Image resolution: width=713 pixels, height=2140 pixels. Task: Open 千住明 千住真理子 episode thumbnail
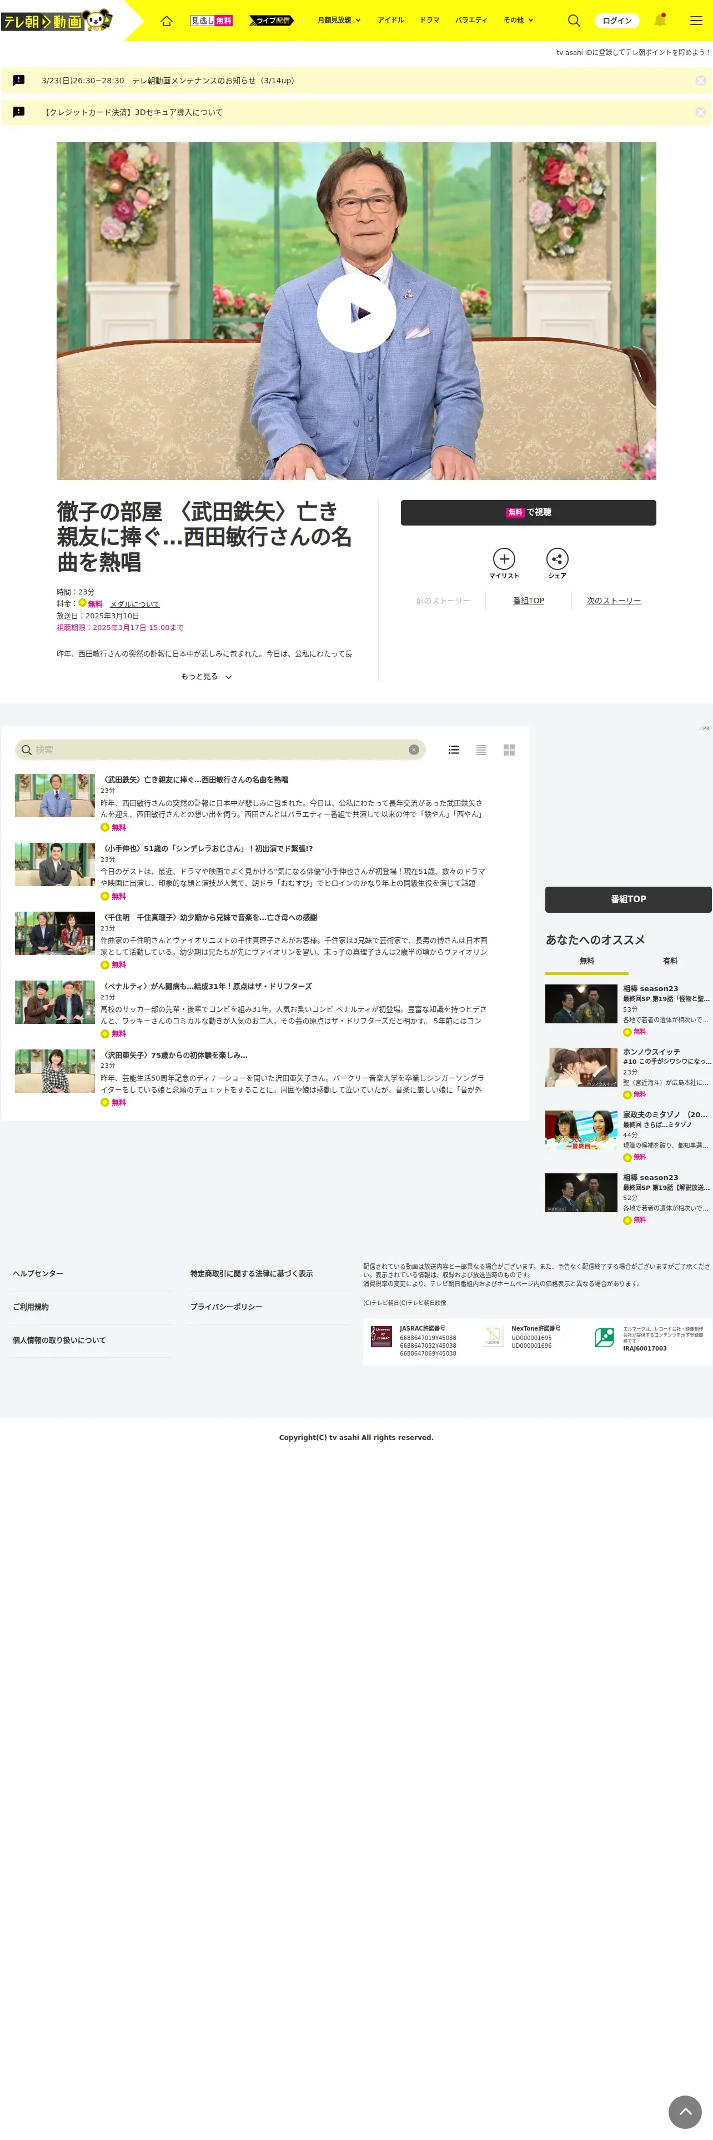[55, 933]
